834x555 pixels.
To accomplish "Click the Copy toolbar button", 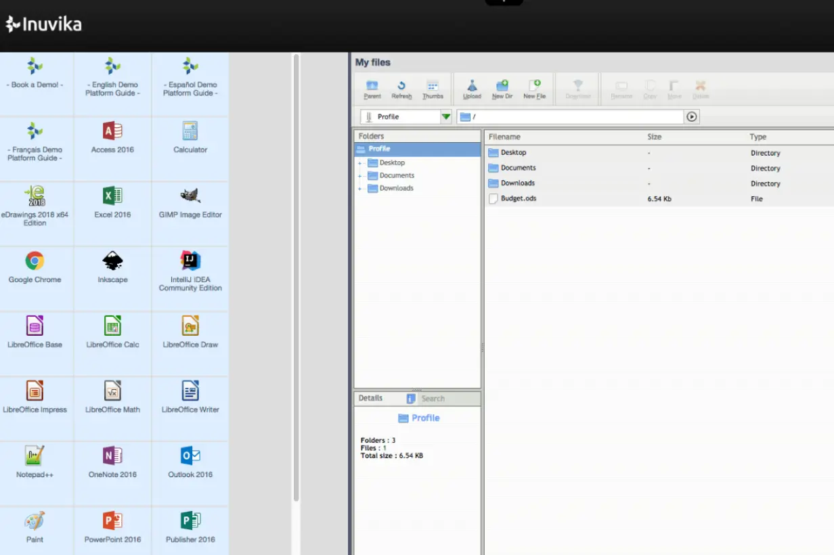I will (650, 89).
